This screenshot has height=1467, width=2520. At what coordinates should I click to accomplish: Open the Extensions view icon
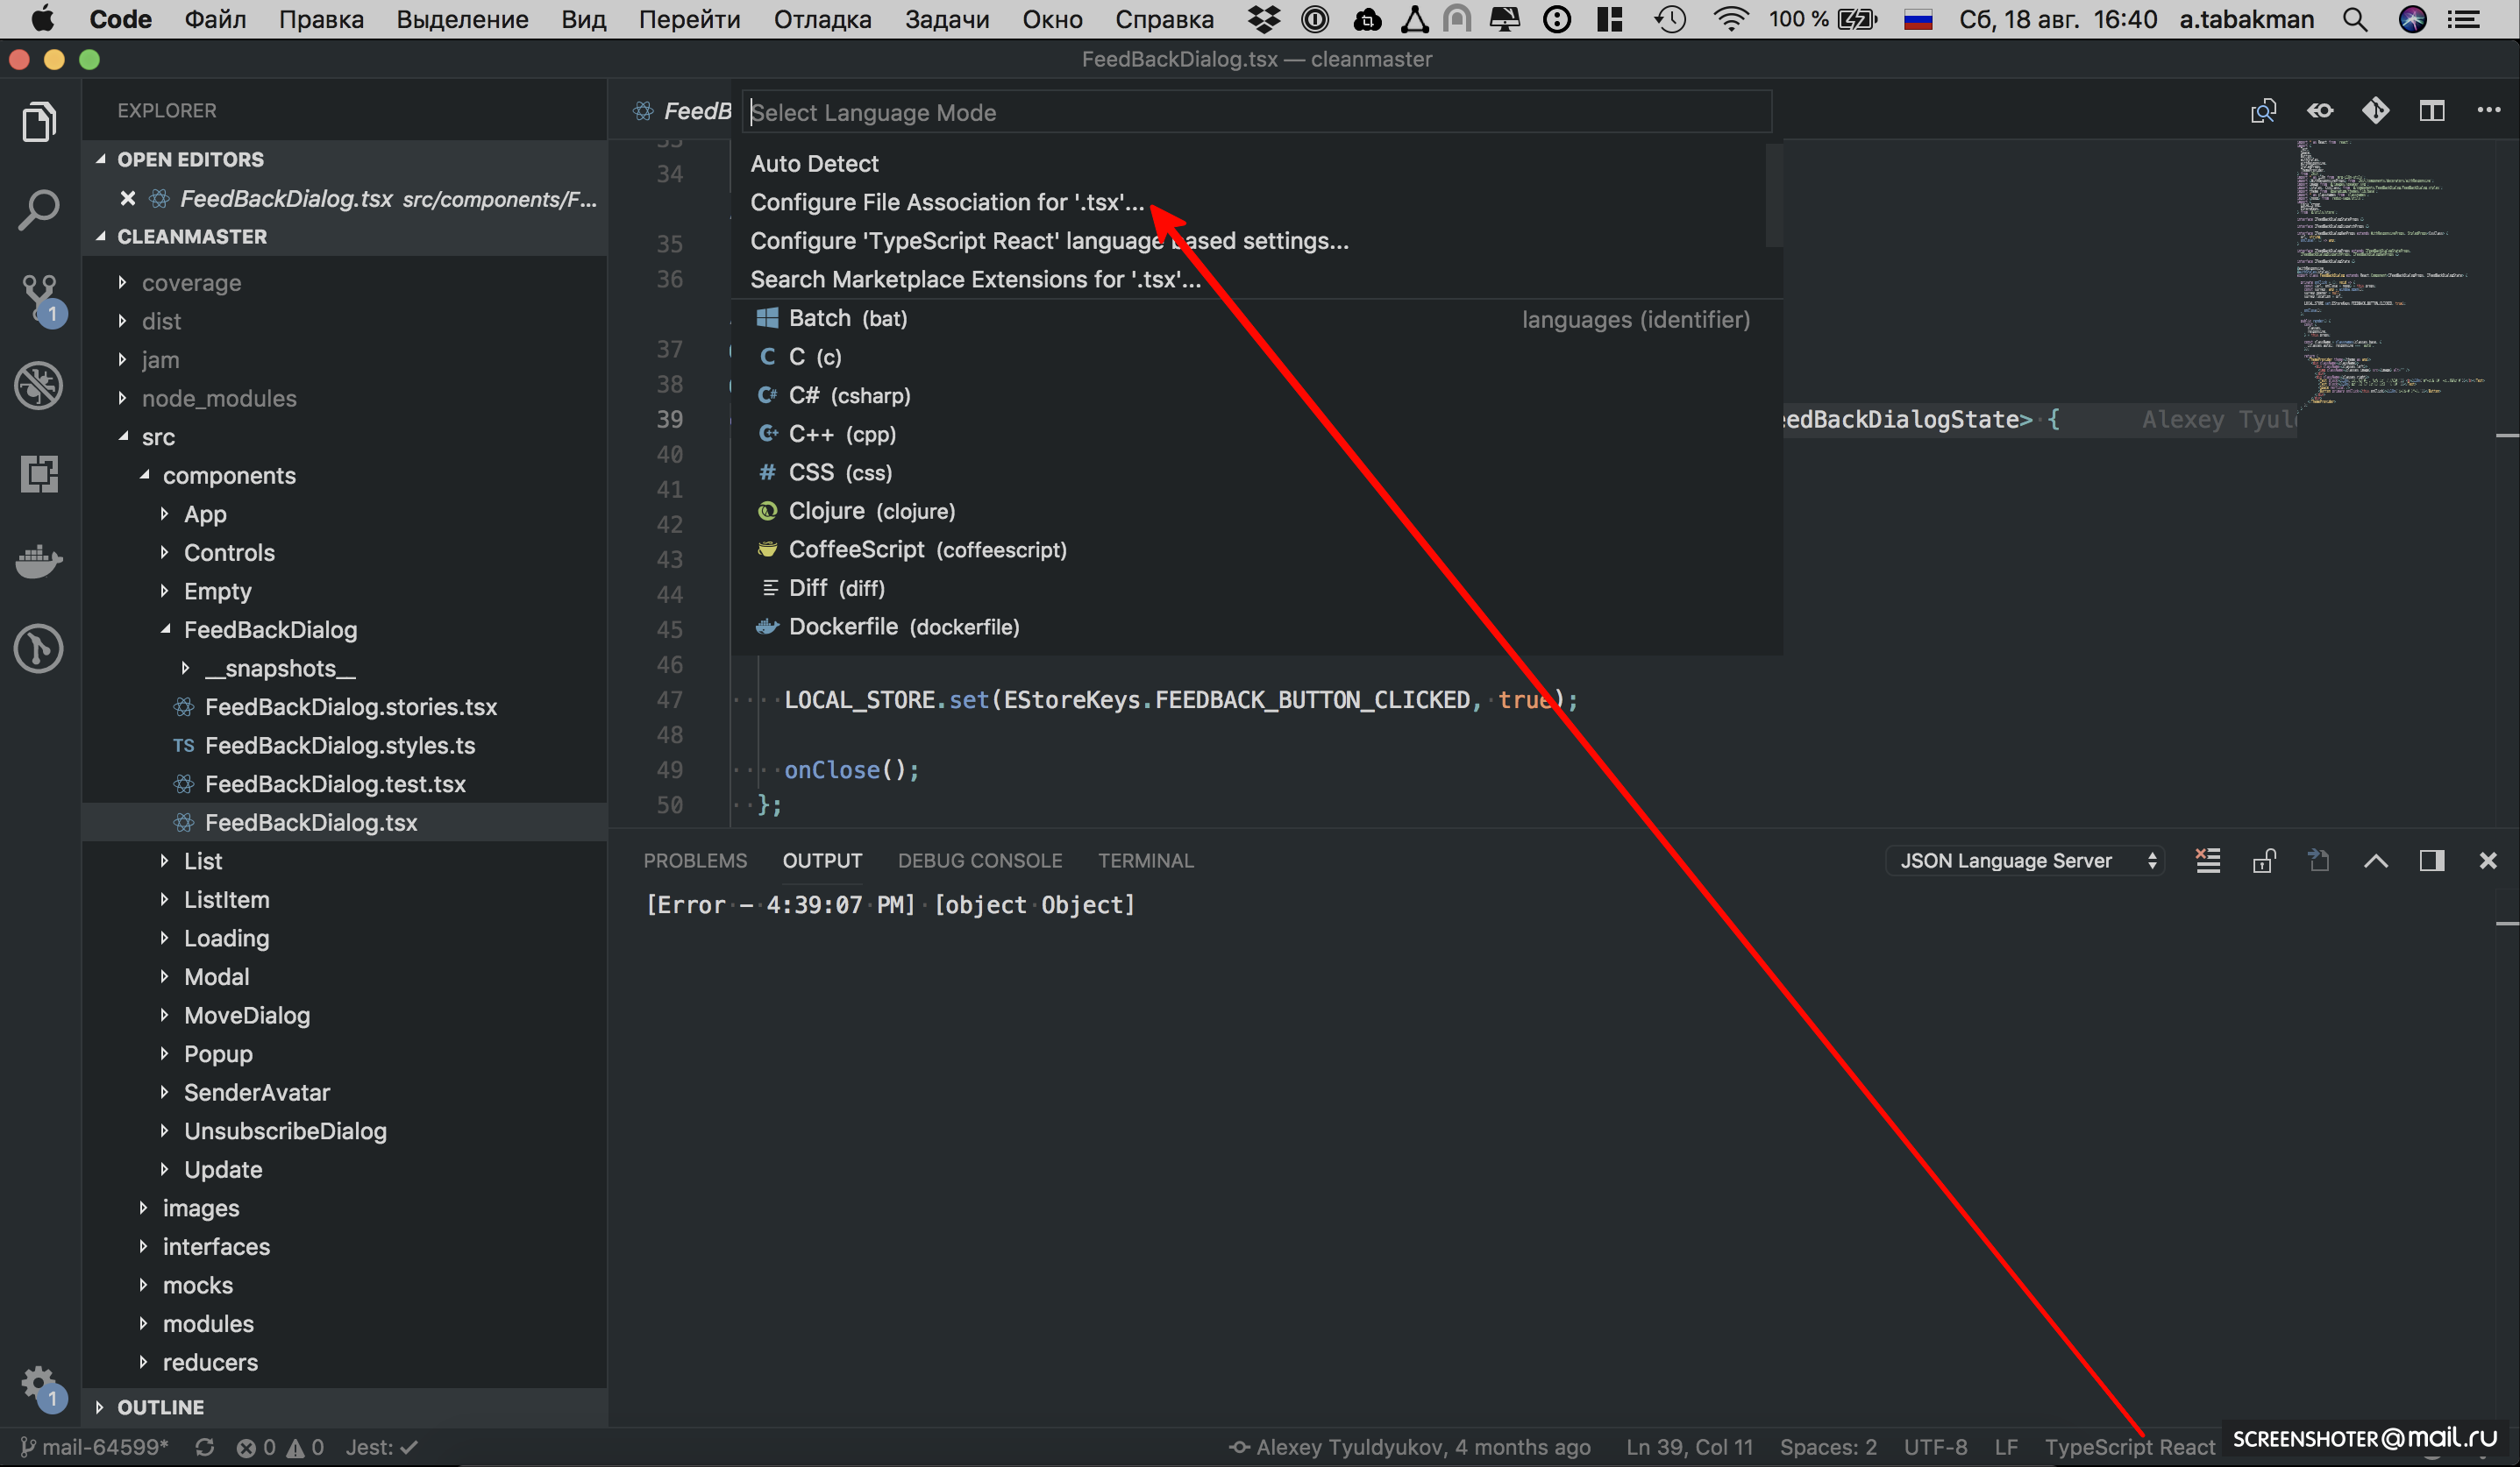39,474
